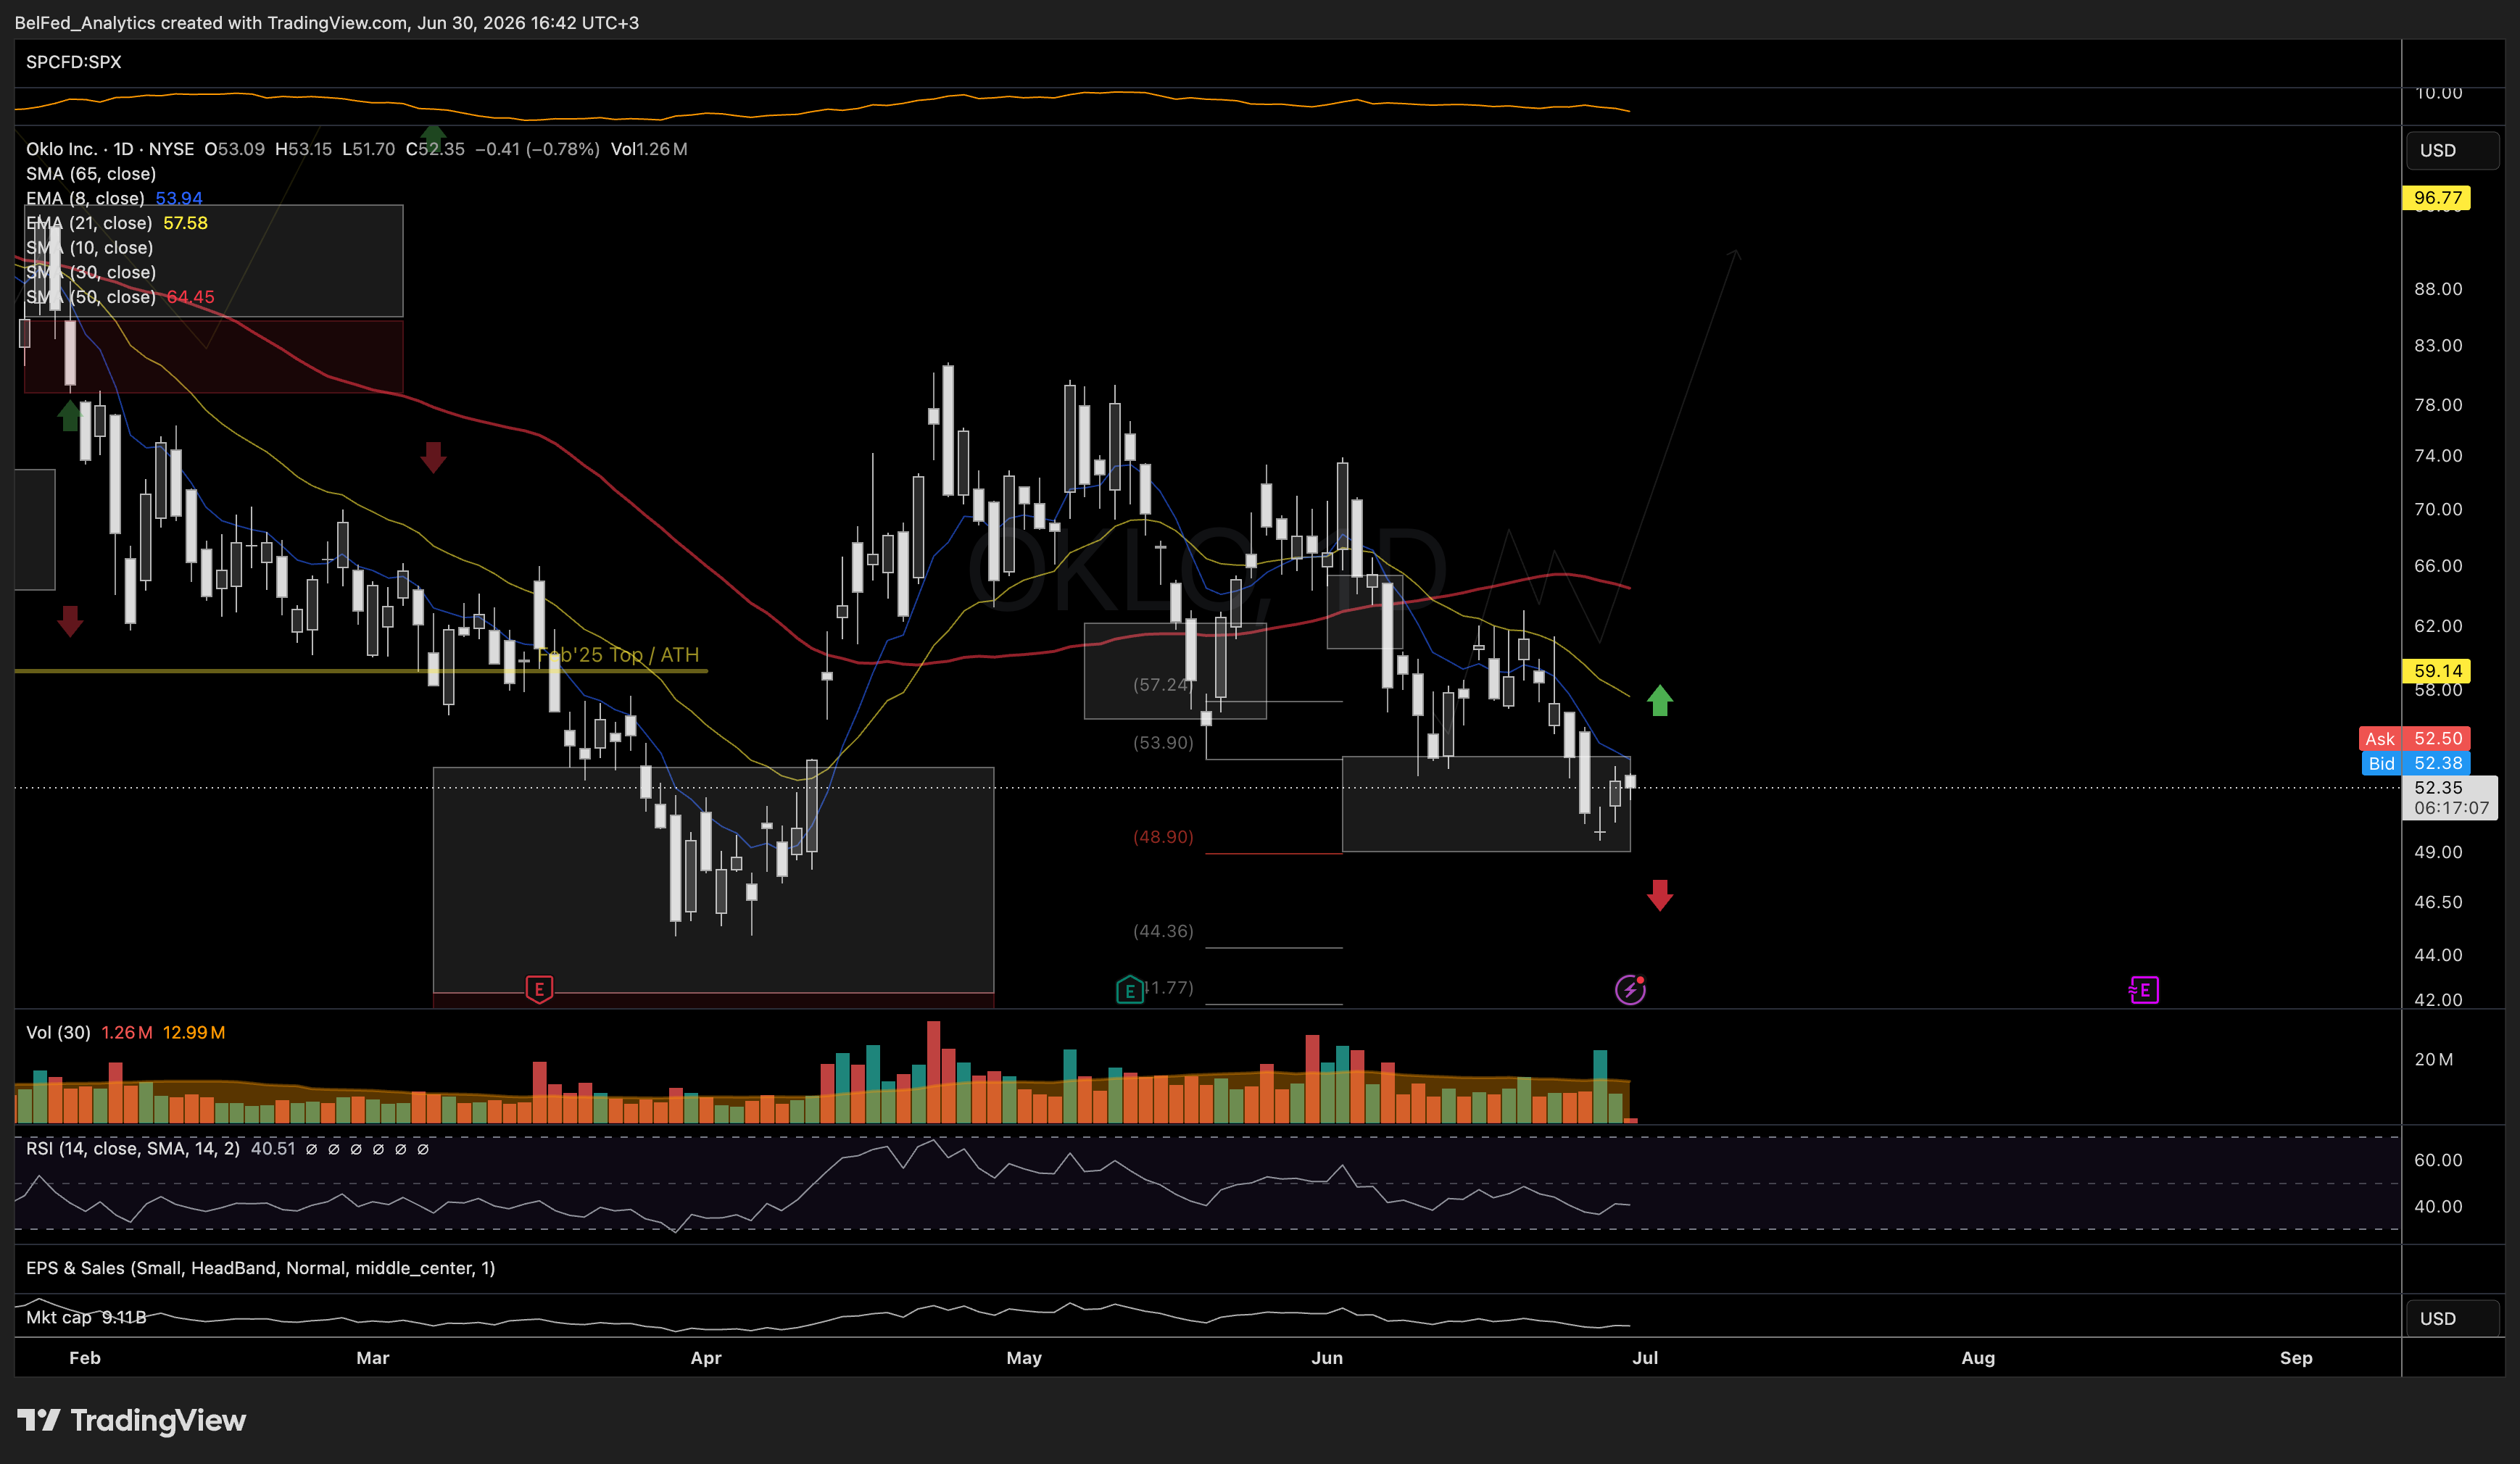Select the SPCFD:SPX symbol label
This screenshot has height=1464, width=2520.
pos(74,62)
